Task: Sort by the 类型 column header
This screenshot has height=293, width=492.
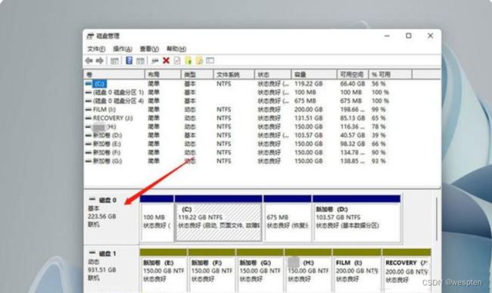Action: click(198, 74)
